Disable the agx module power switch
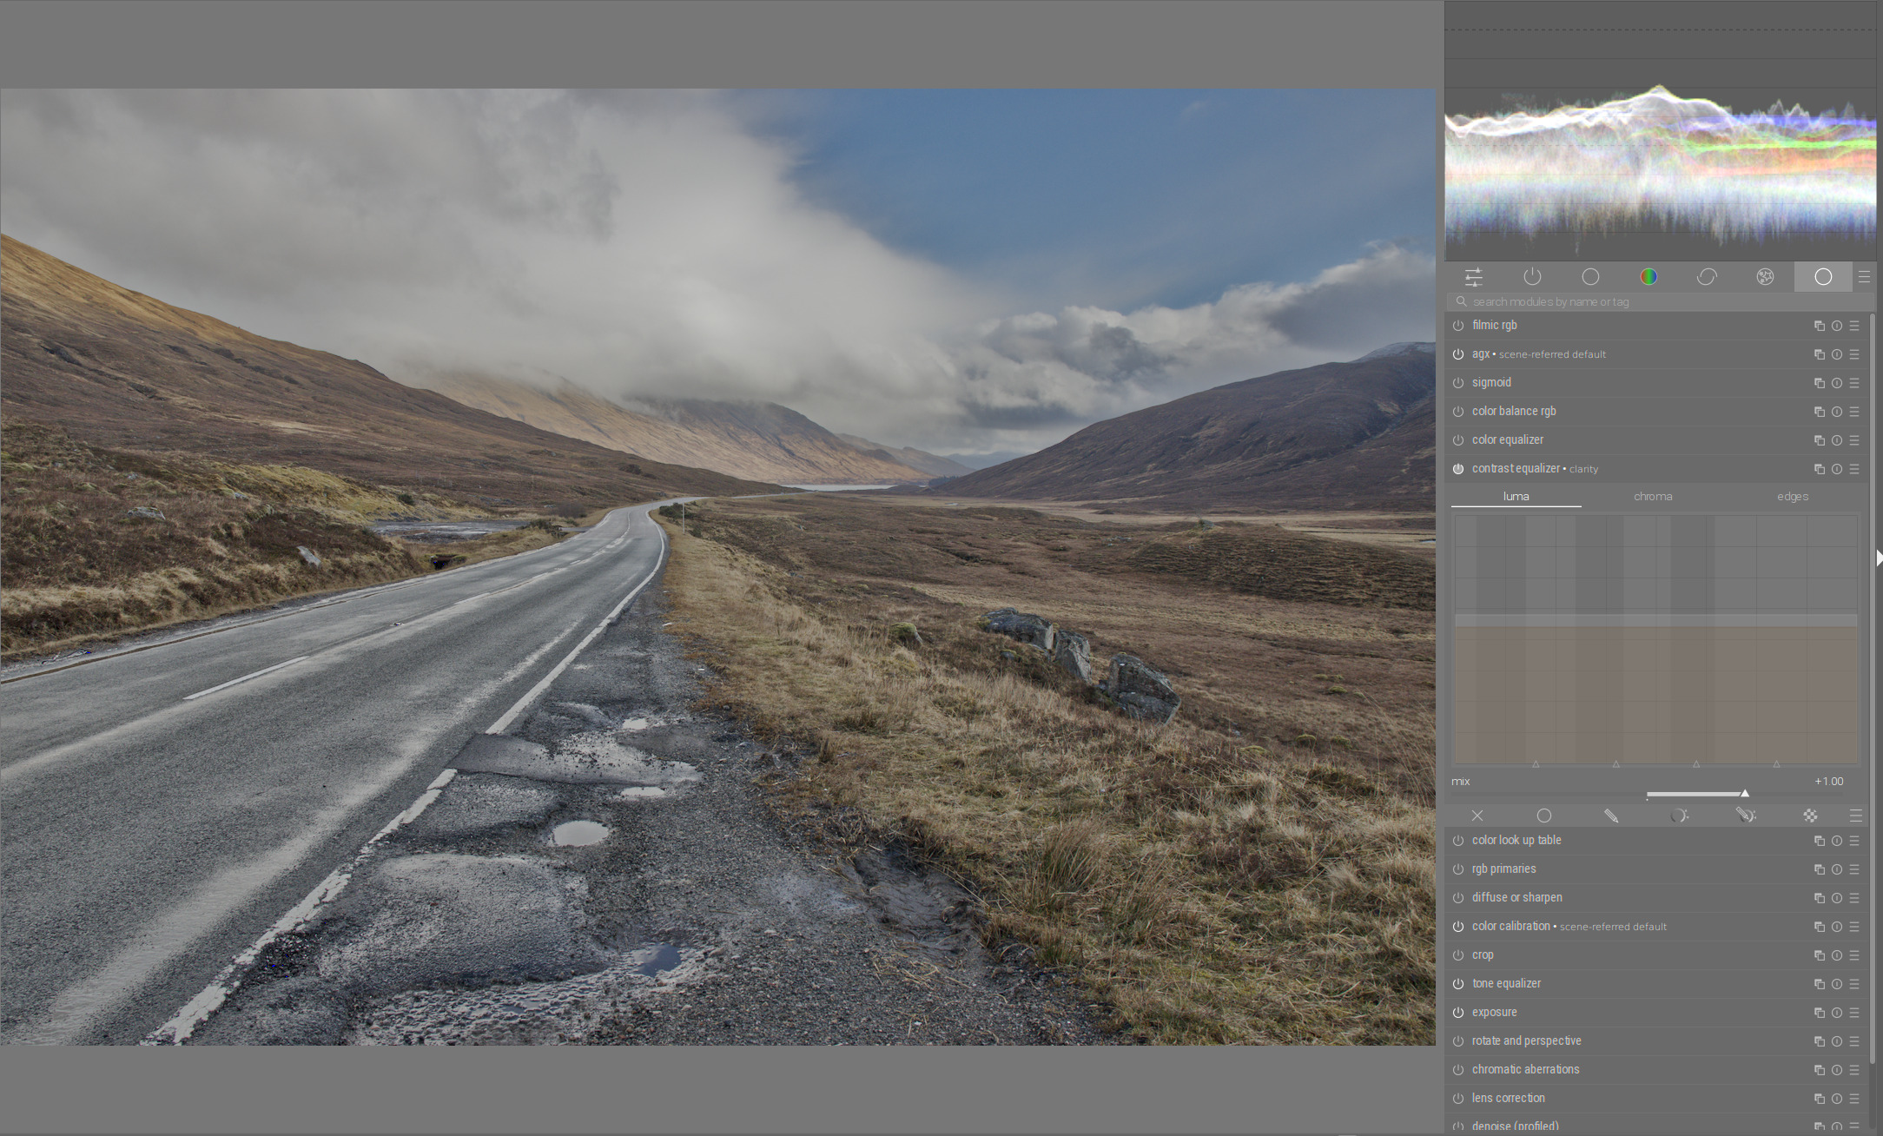The height and width of the screenshot is (1136, 1883). tap(1458, 354)
